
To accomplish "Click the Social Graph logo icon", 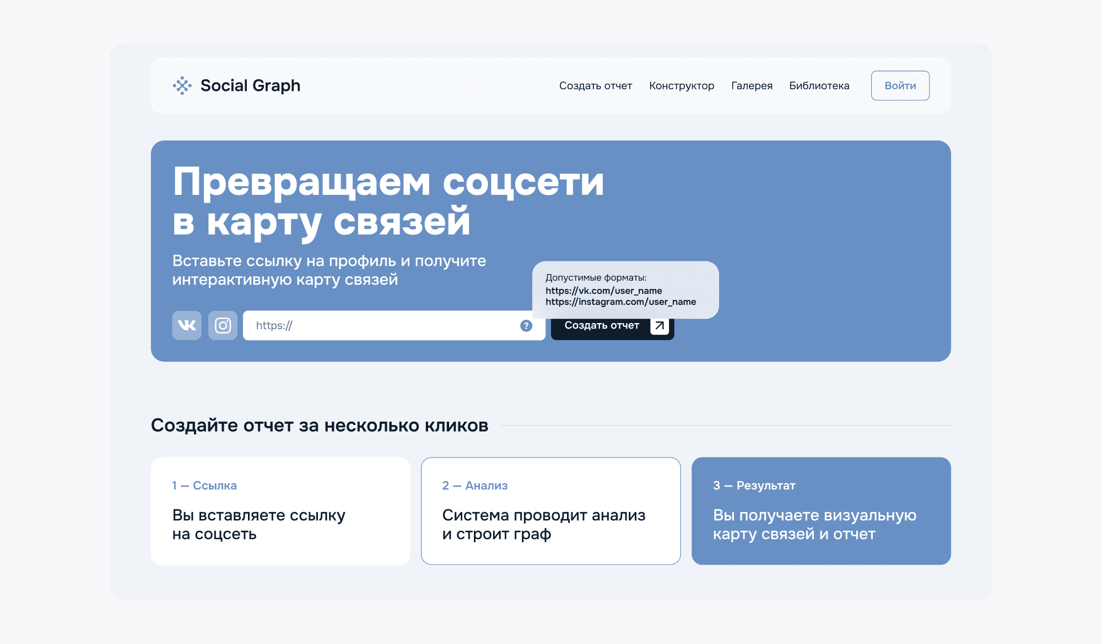I will pos(182,86).
